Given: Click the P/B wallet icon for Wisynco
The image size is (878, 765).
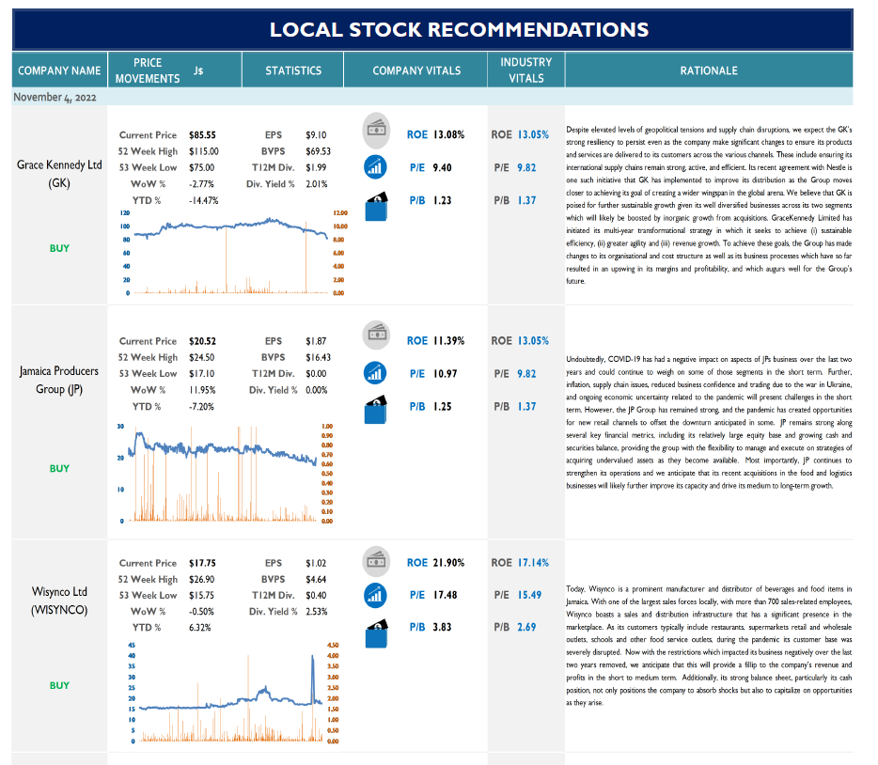Looking at the screenshot, I should [376, 633].
